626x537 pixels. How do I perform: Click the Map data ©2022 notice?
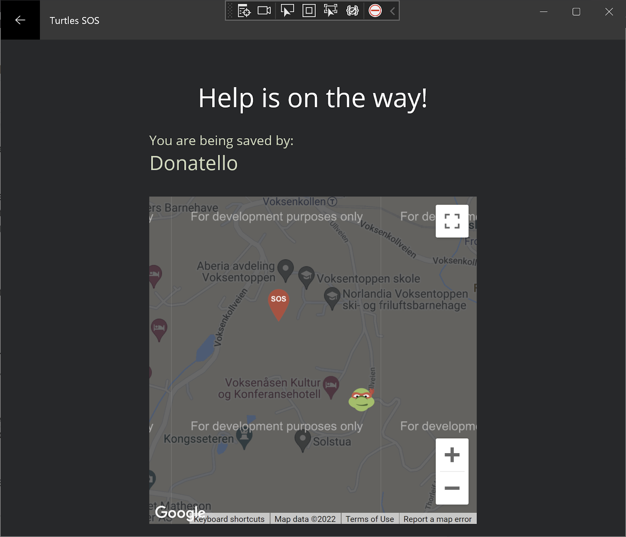305,519
